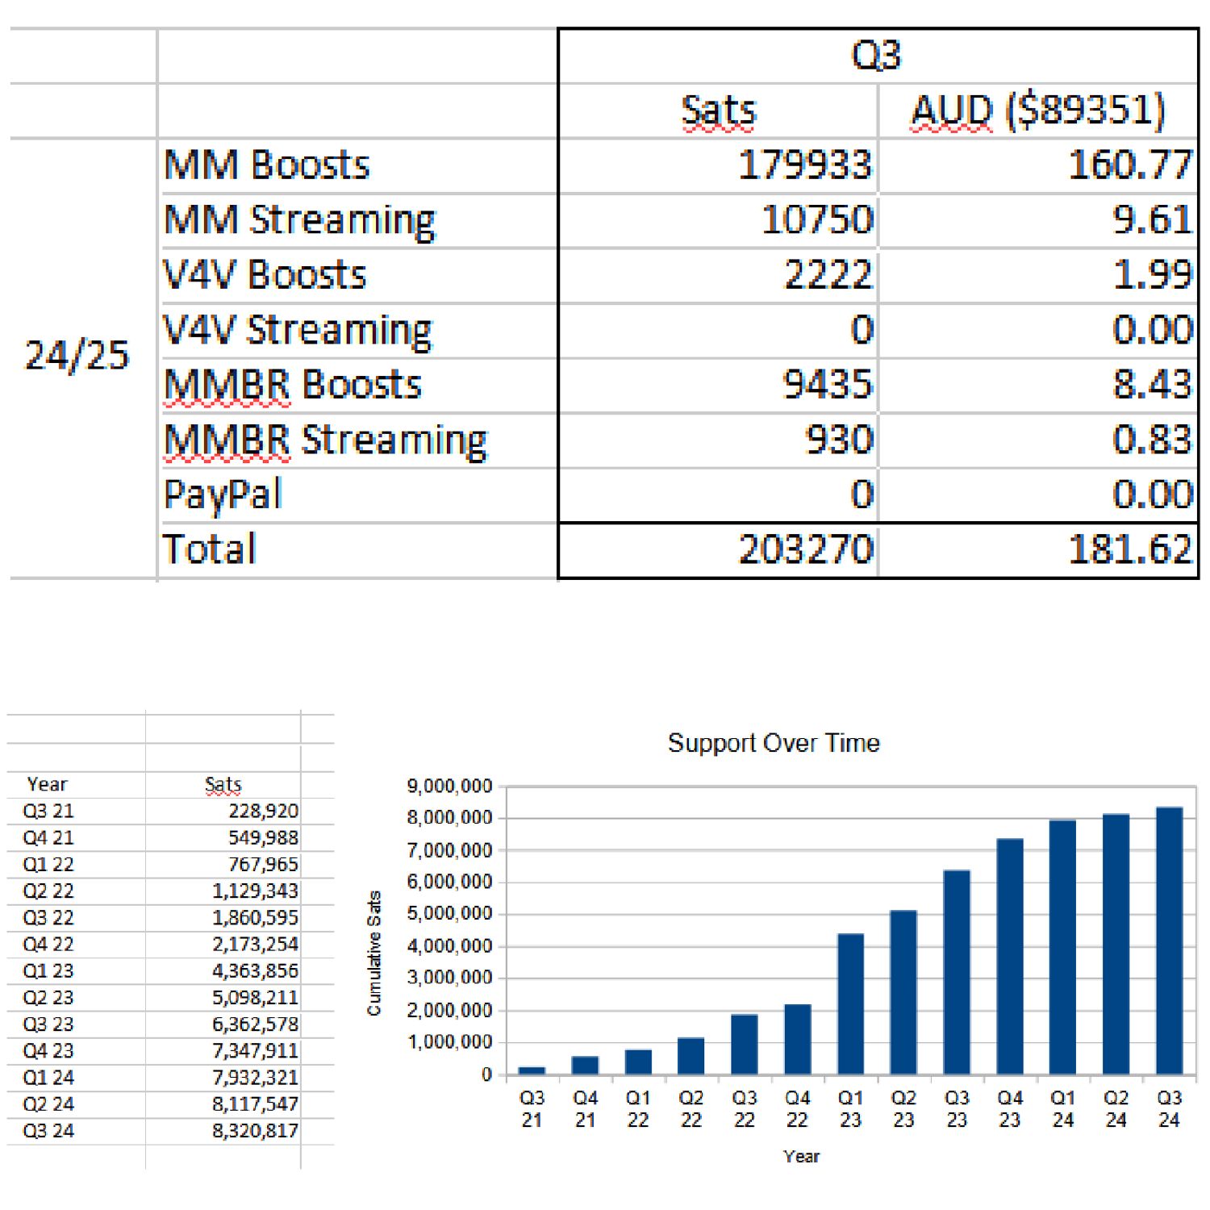Select the MM Streaming row label
This screenshot has width=1210, height=1210.
pyautogui.click(x=299, y=220)
